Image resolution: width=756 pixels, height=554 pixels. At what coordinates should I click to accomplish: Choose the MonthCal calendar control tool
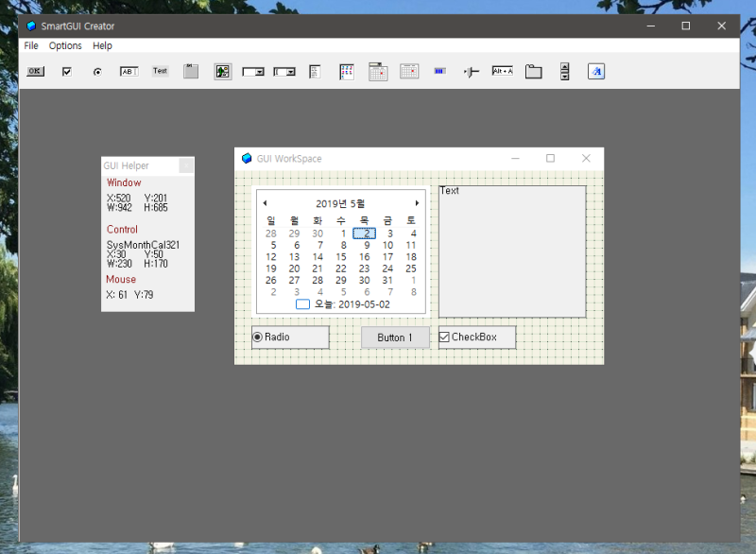(409, 71)
